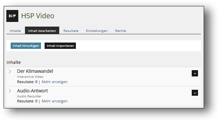Click Mehr anzeigen under Audio-Antwort
Image resolution: width=219 pixels, height=121 pixels.
click(x=55, y=101)
